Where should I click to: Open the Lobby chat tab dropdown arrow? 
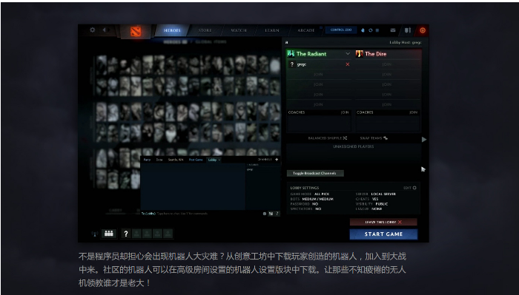point(219,160)
